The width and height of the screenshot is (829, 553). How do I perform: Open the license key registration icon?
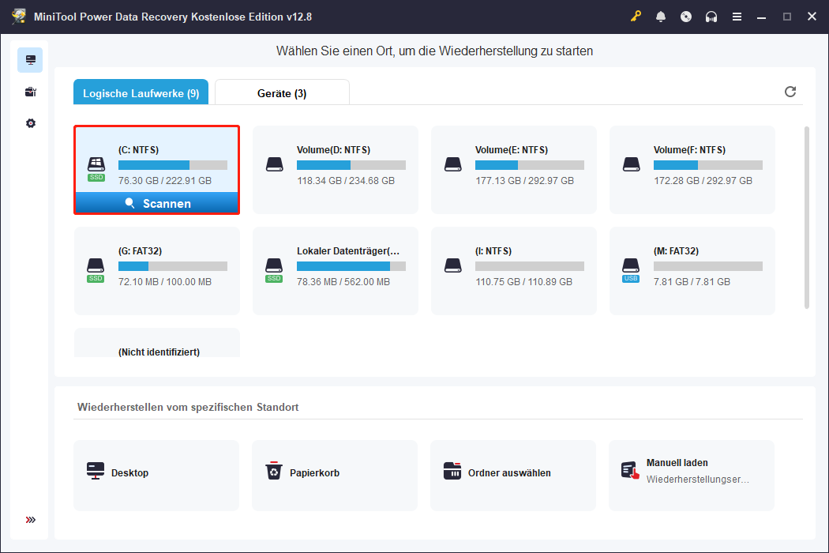636,16
